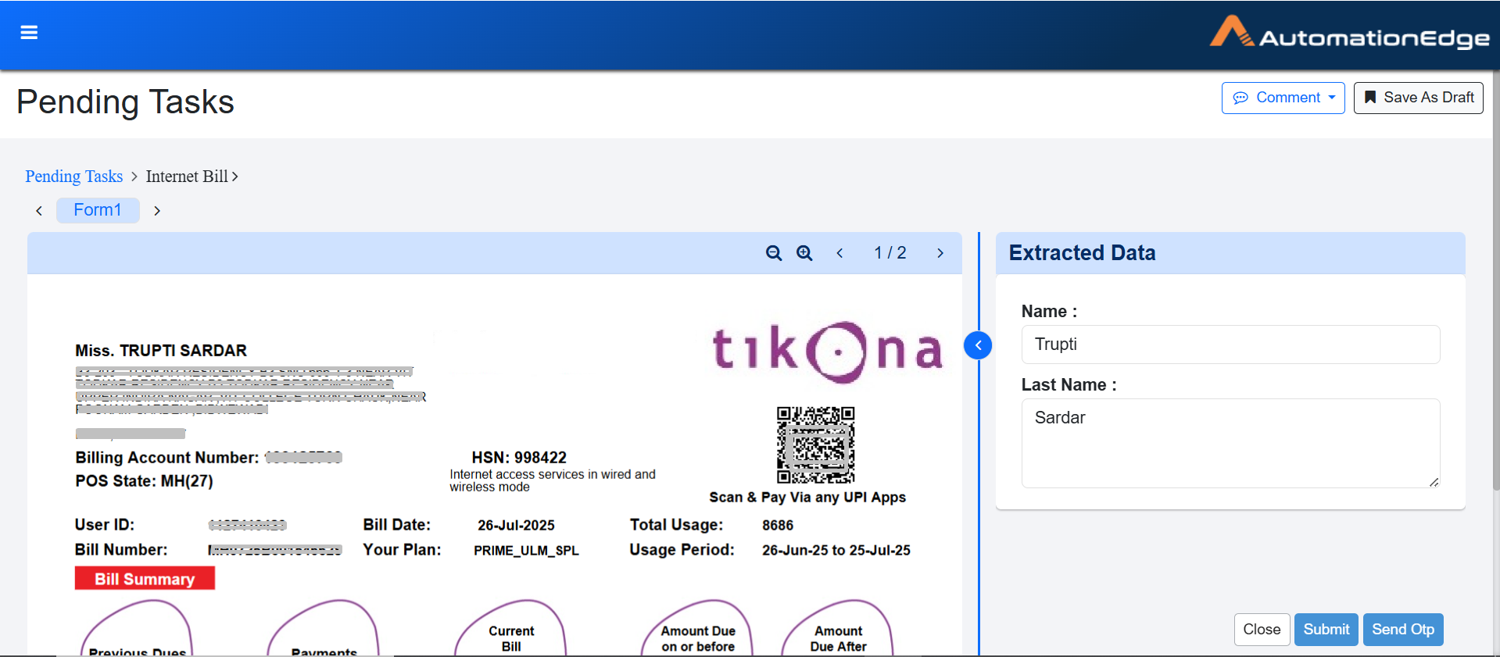Click Extracted Data panel heading
Screen dimensions: 1500x657
1082,253
